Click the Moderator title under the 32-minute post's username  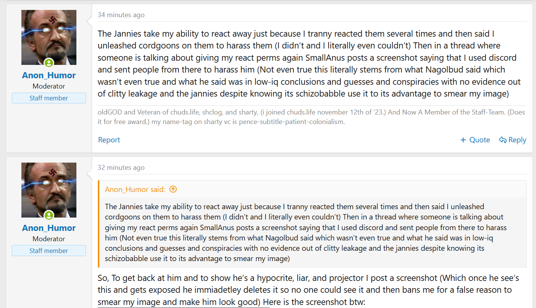tap(49, 239)
